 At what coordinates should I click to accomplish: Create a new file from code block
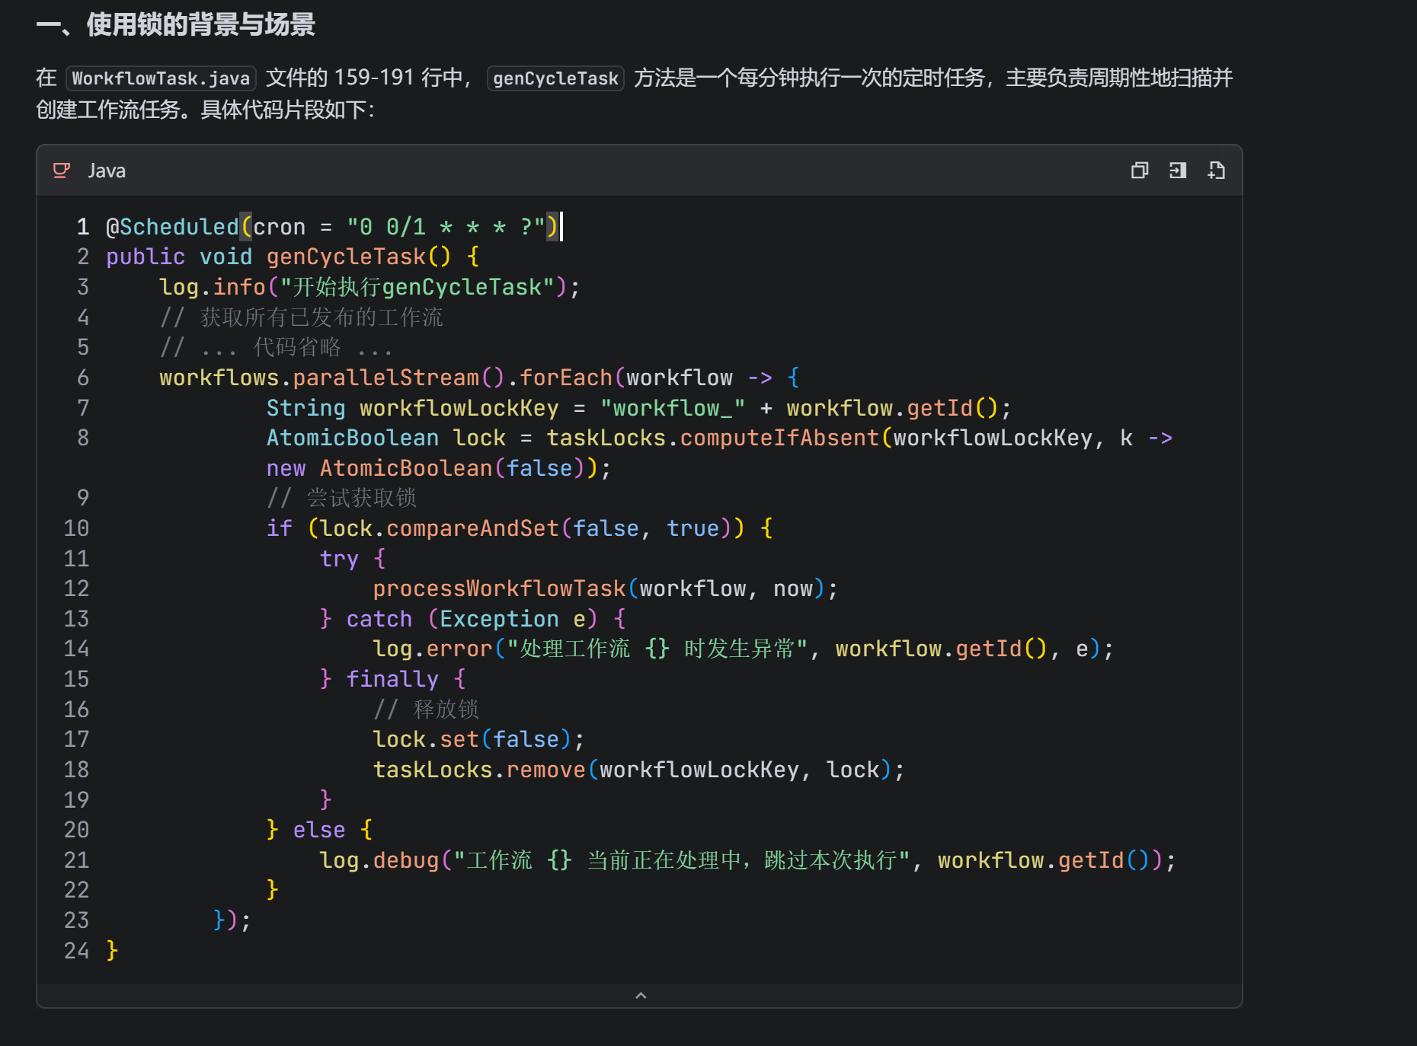pos(1217,171)
